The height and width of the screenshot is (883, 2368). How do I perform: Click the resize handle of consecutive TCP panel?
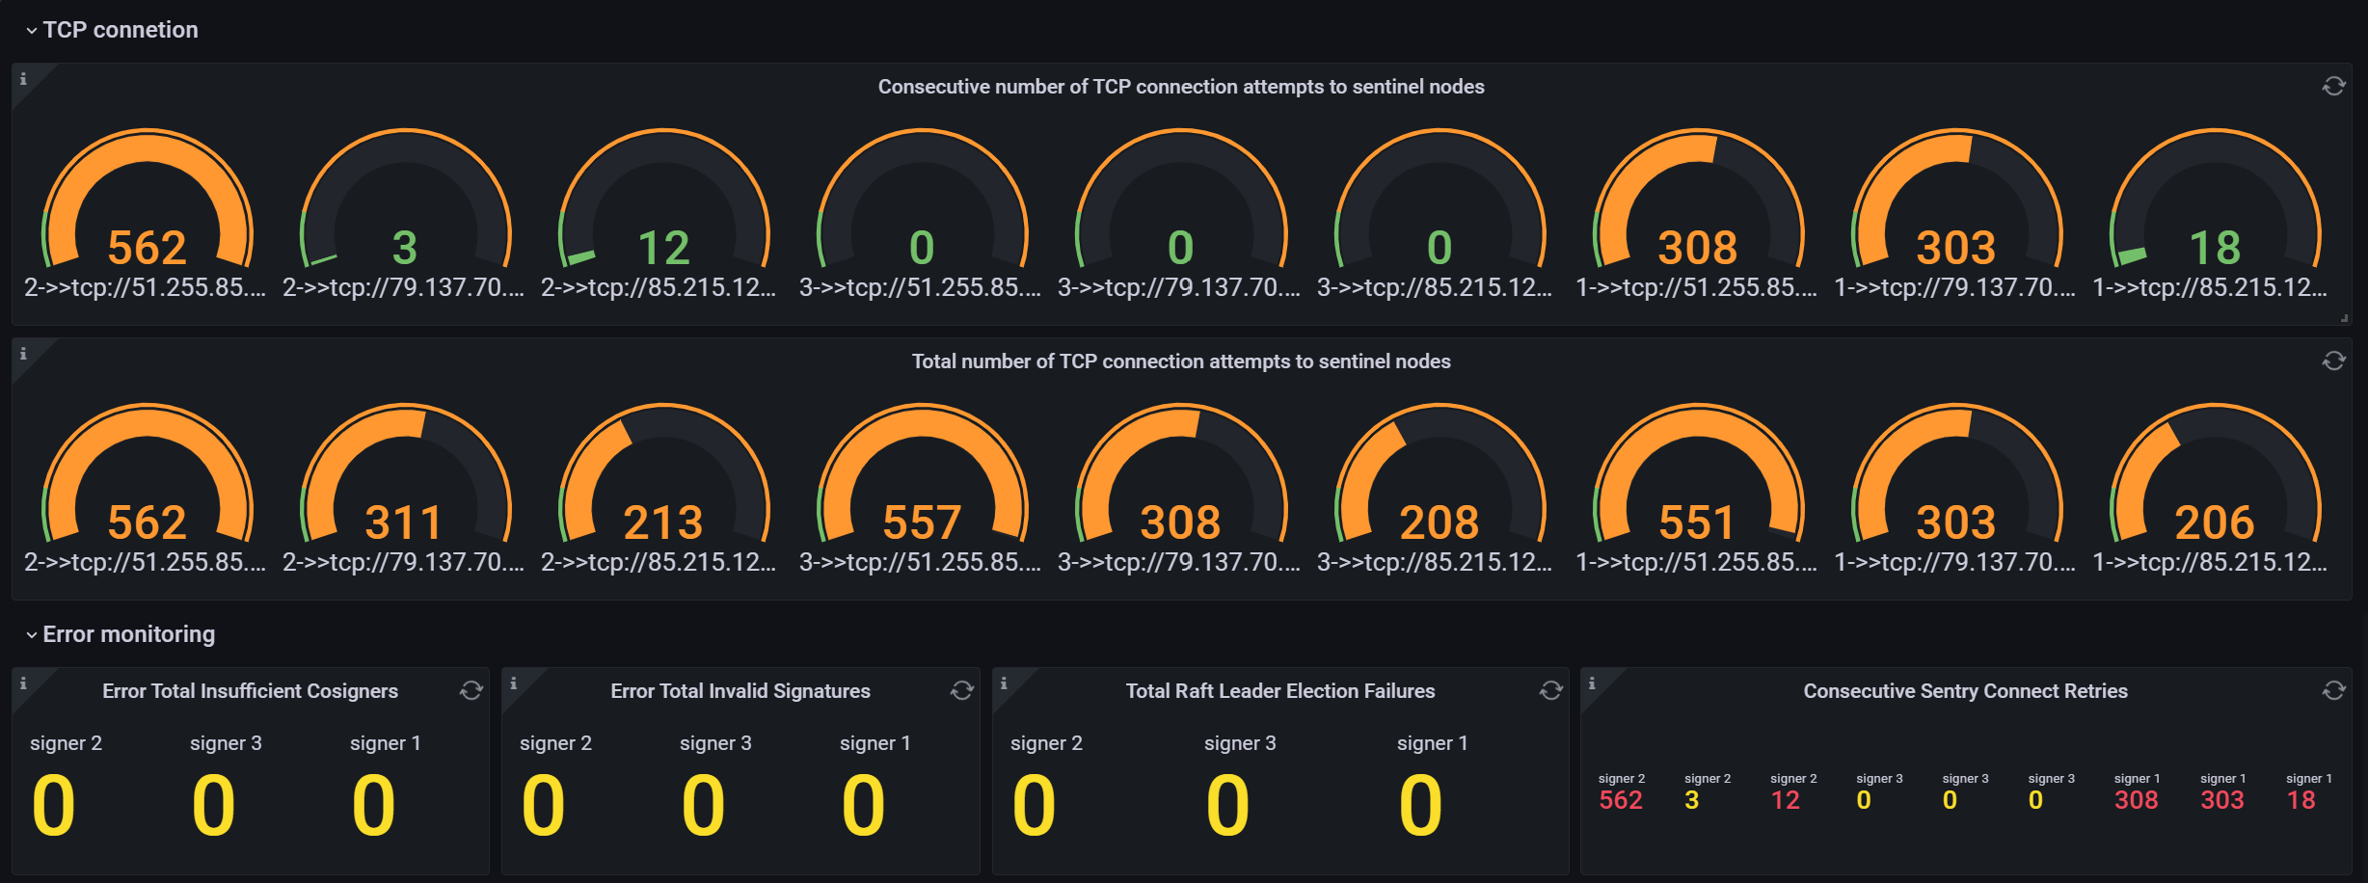(2344, 318)
